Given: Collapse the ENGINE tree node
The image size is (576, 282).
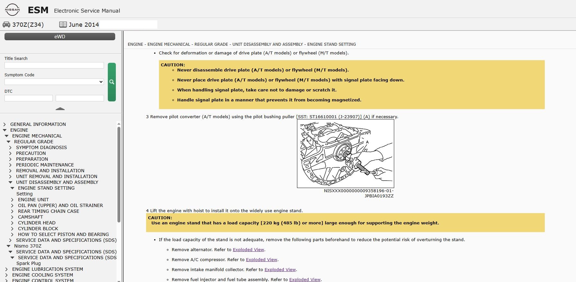Looking at the screenshot, I should [x=5, y=130].
